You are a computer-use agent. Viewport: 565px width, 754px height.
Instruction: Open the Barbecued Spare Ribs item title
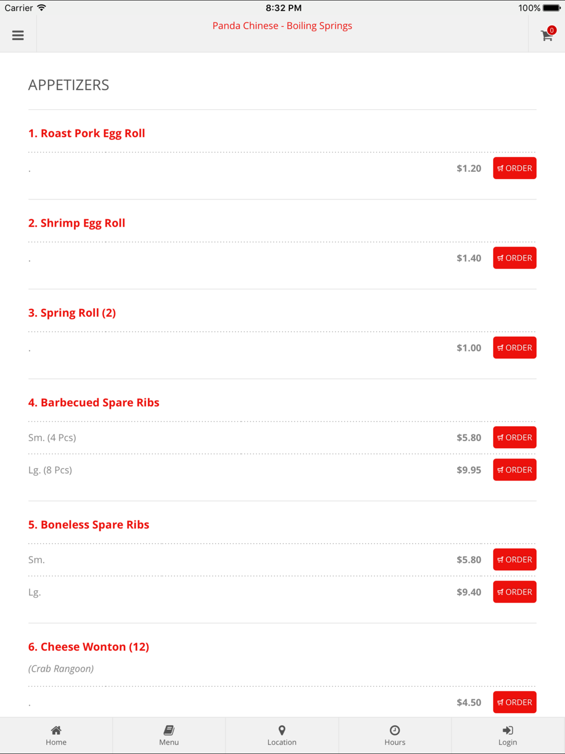[x=94, y=402]
